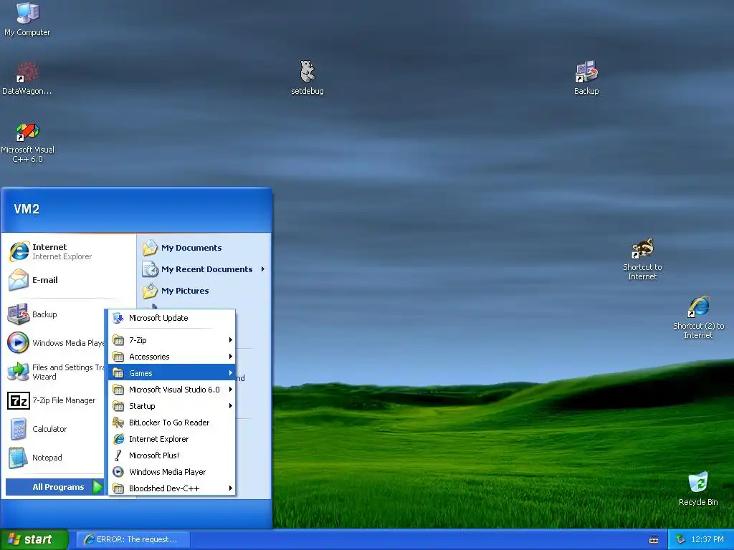This screenshot has width=734, height=550.
Task: Click the Start button
Action: point(34,539)
